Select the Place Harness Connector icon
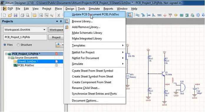The height and width of the screenshot is (112, 205). pos(198,15)
